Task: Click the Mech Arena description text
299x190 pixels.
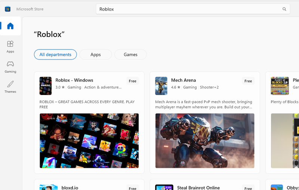Action: (204, 104)
